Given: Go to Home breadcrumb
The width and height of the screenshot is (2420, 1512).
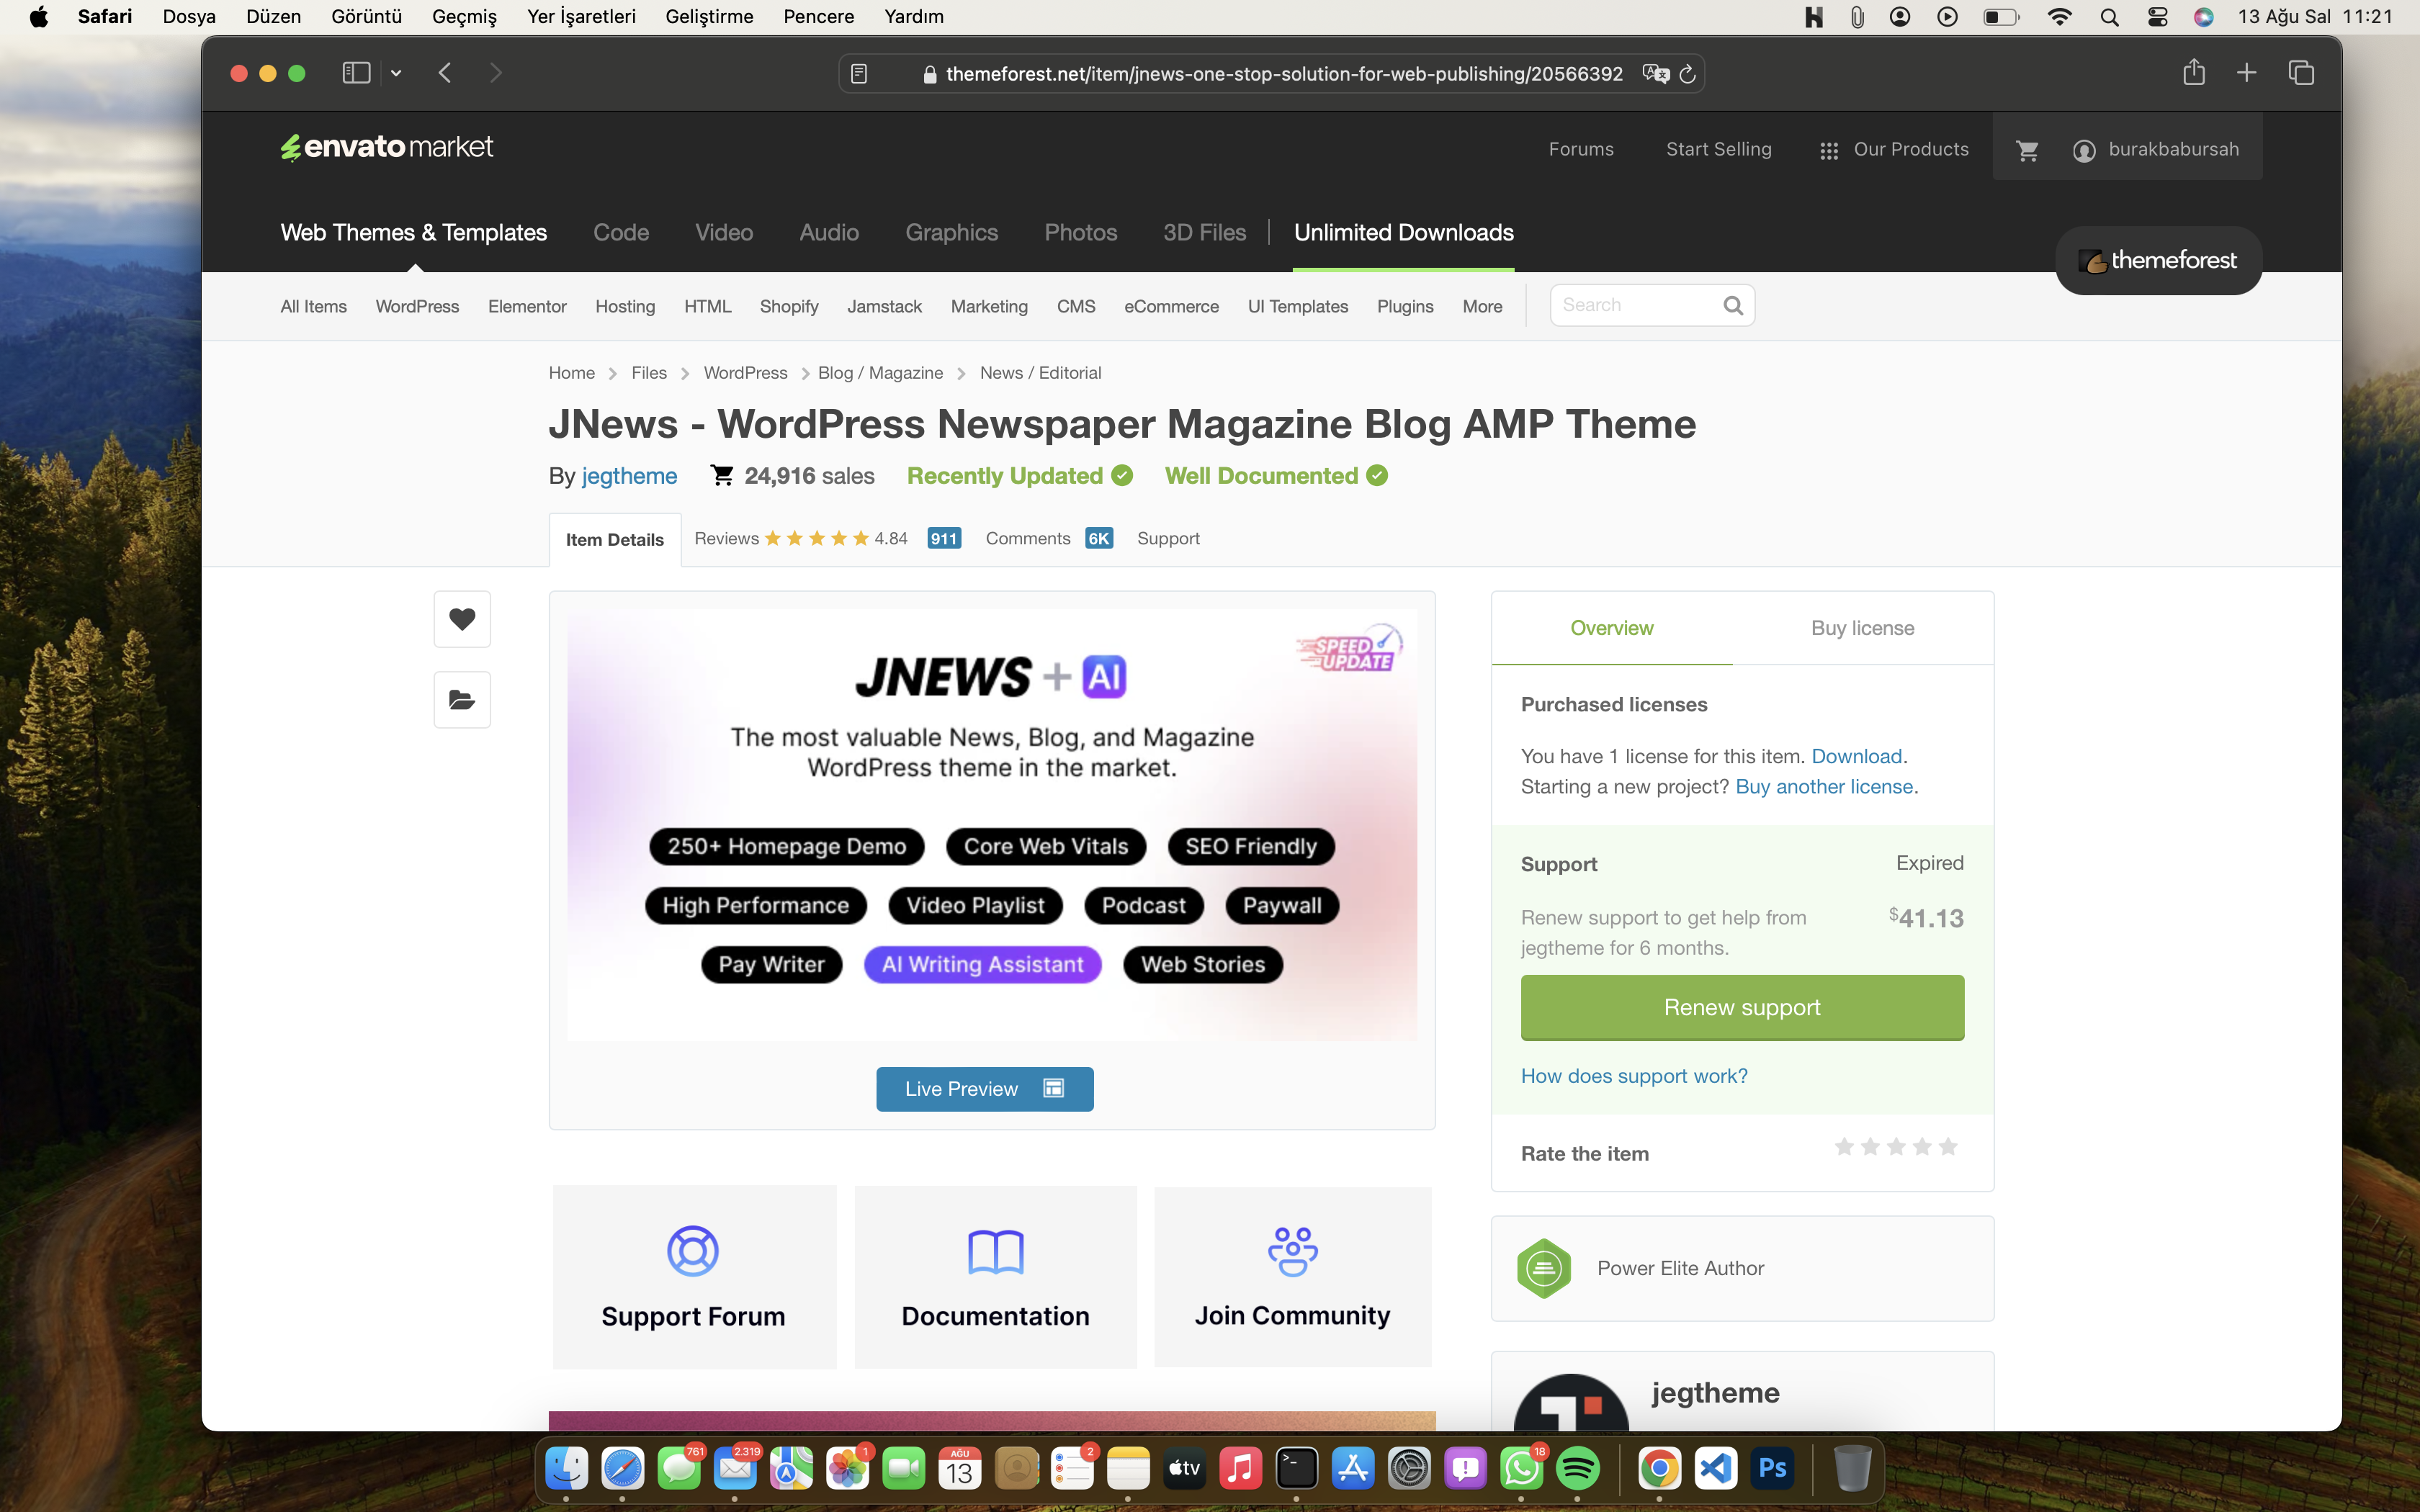Looking at the screenshot, I should point(571,373).
